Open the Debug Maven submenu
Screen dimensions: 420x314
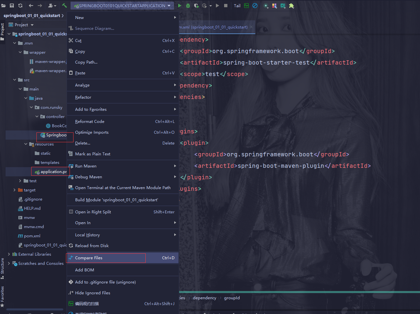[123, 177]
